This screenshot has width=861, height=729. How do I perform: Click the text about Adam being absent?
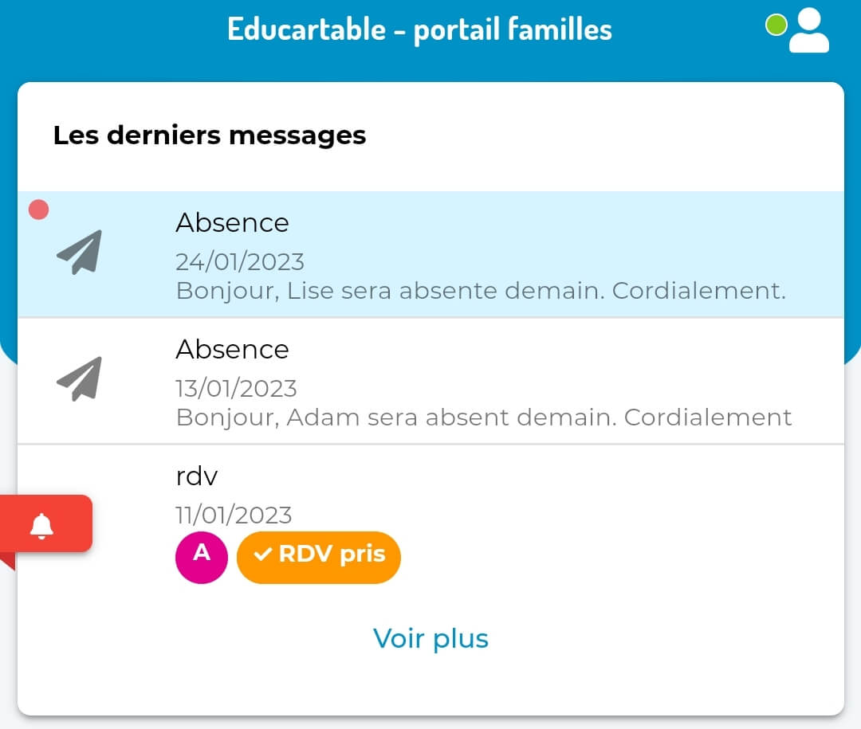[x=484, y=417]
